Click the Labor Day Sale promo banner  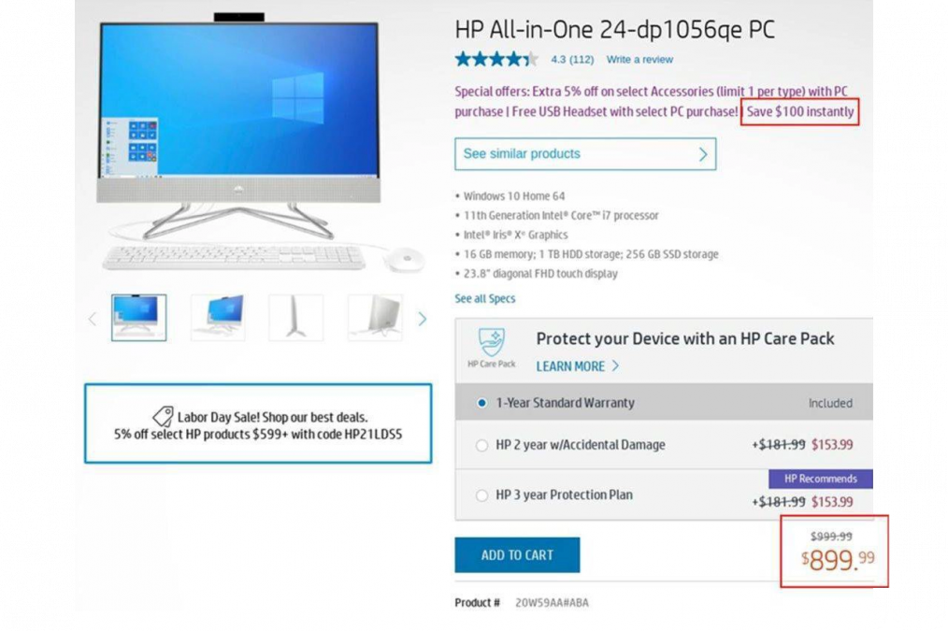[x=258, y=423]
